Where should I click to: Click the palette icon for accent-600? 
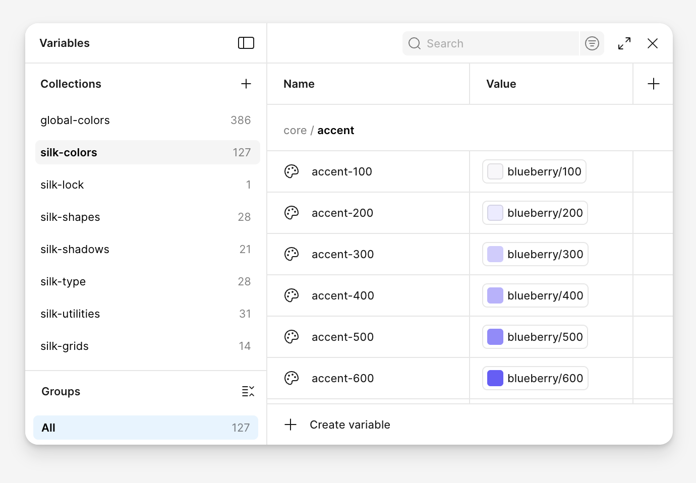(292, 378)
